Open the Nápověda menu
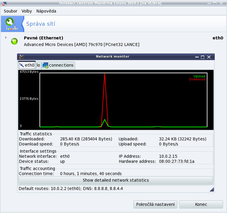The image size is (227, 213). pos(46,11)
